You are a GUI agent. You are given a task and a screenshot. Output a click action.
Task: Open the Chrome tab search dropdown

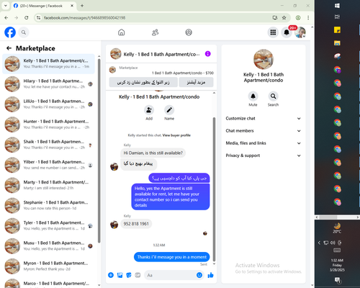pyautogui.click(x=6, y=6)
